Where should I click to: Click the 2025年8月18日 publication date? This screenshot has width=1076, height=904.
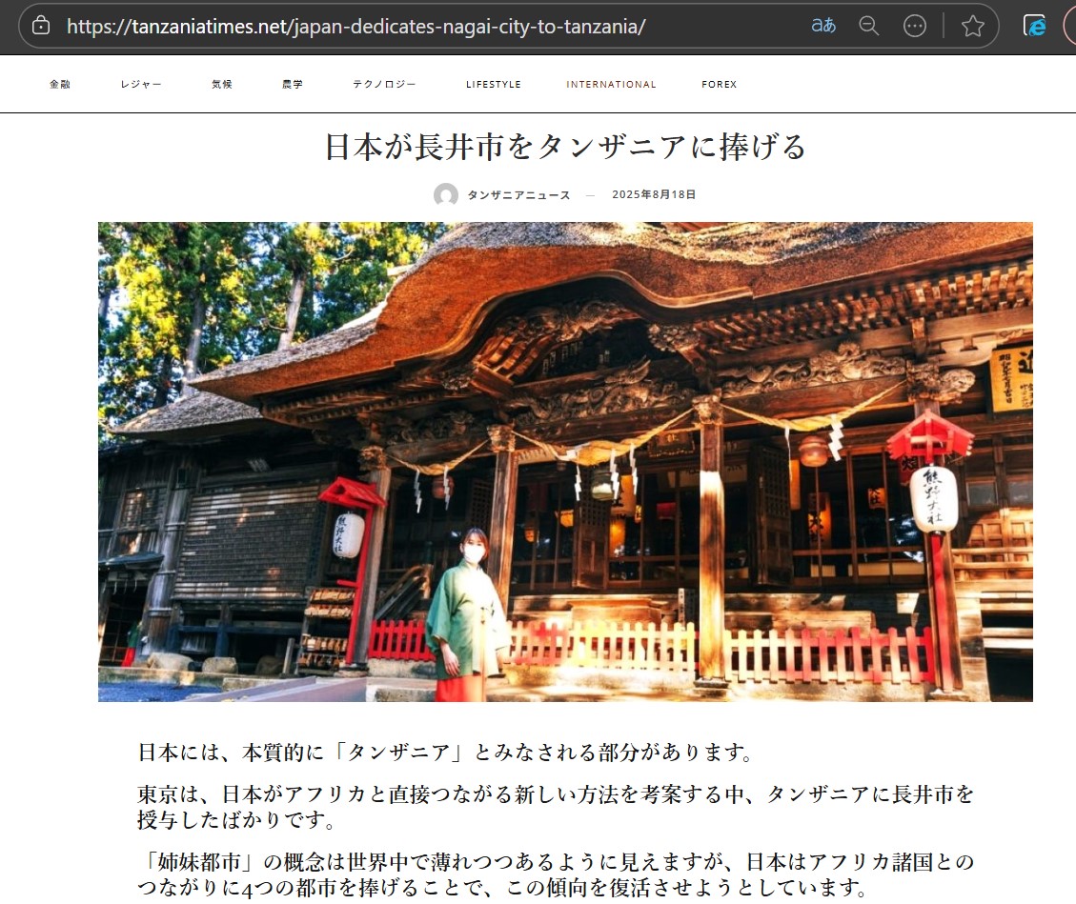point(654,195)
